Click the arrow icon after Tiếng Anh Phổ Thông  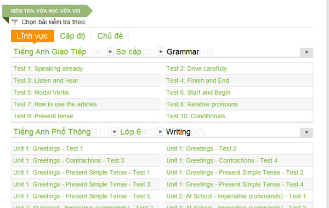coord(115,131)
